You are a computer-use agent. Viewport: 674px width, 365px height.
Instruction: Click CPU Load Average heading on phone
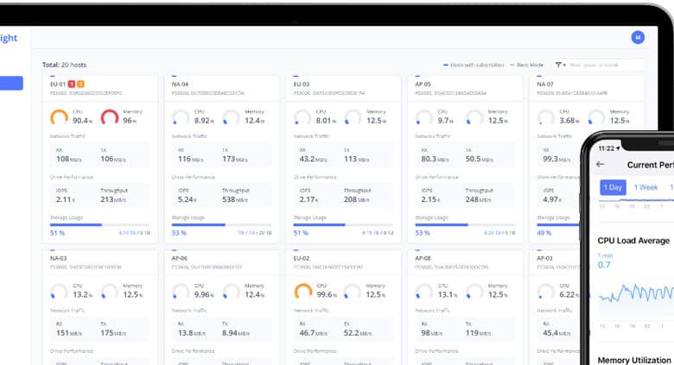point(633,241)
